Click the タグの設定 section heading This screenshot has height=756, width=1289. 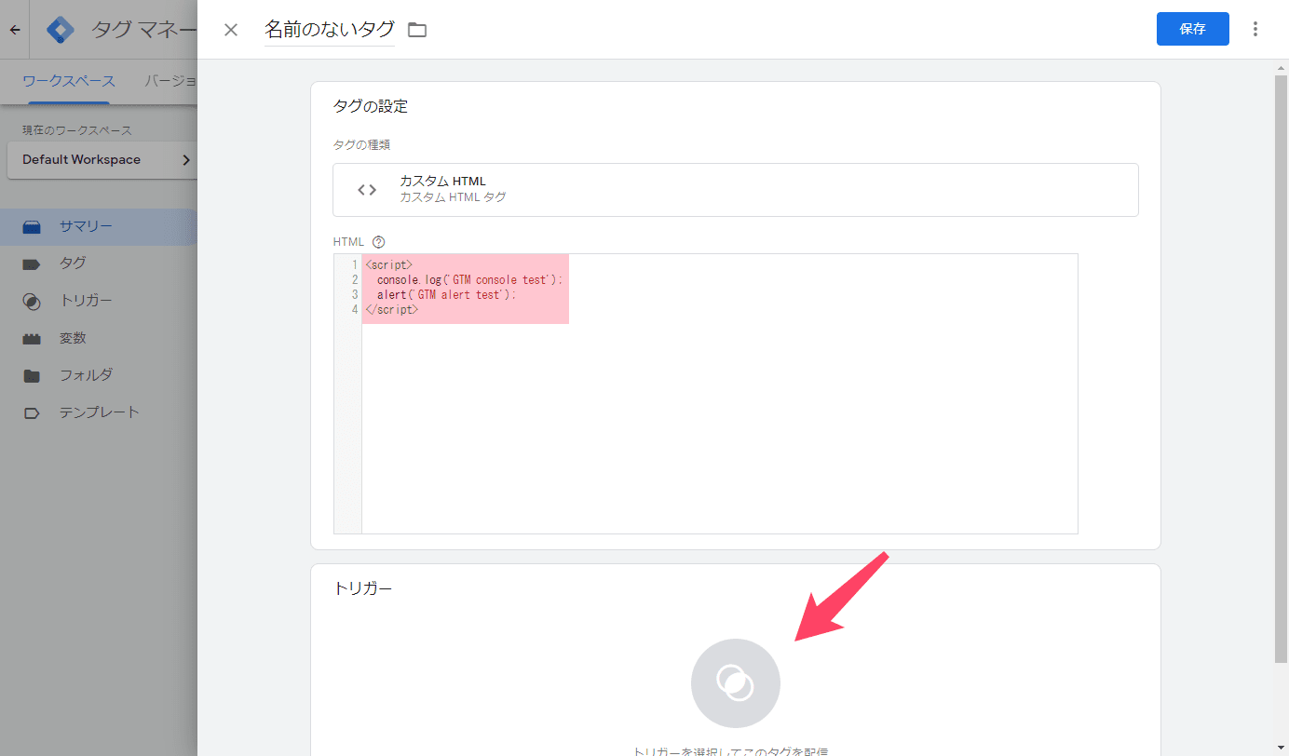point(371,106)
